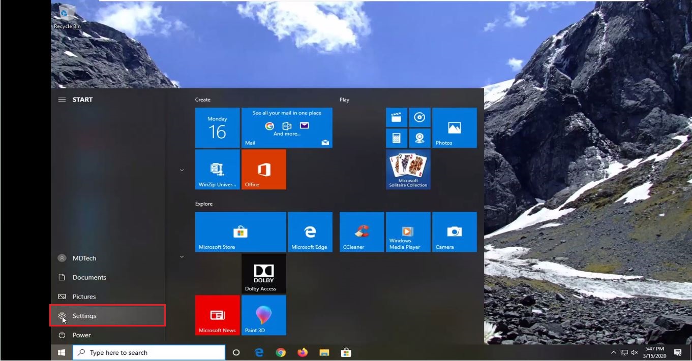Open the CCleaner tile
The width and height of the screenshot is (692, 361).
pyautogui.click(x=362, y=232)
